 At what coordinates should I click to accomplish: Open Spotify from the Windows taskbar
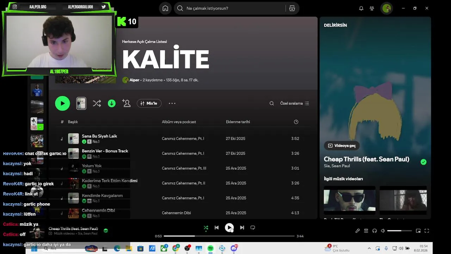tap(210, 248)
